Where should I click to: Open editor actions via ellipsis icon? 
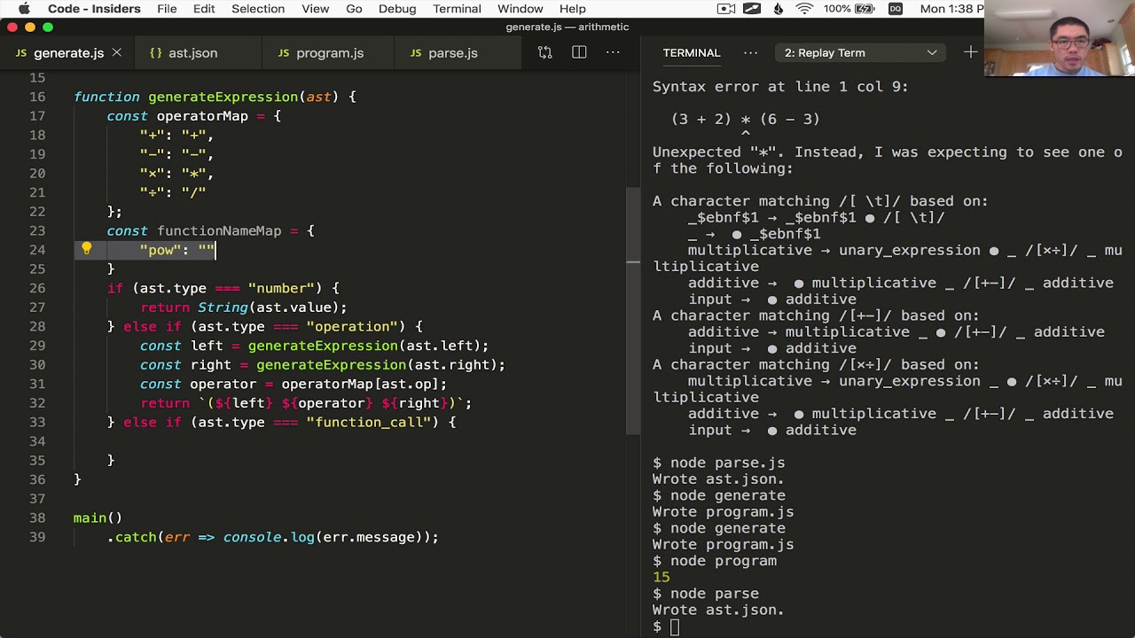(613, 53)
